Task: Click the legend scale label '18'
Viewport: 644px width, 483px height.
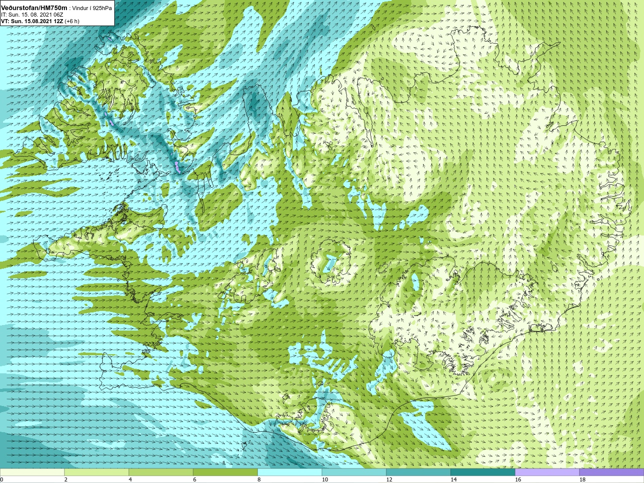Action: click(x=583, y=479)
